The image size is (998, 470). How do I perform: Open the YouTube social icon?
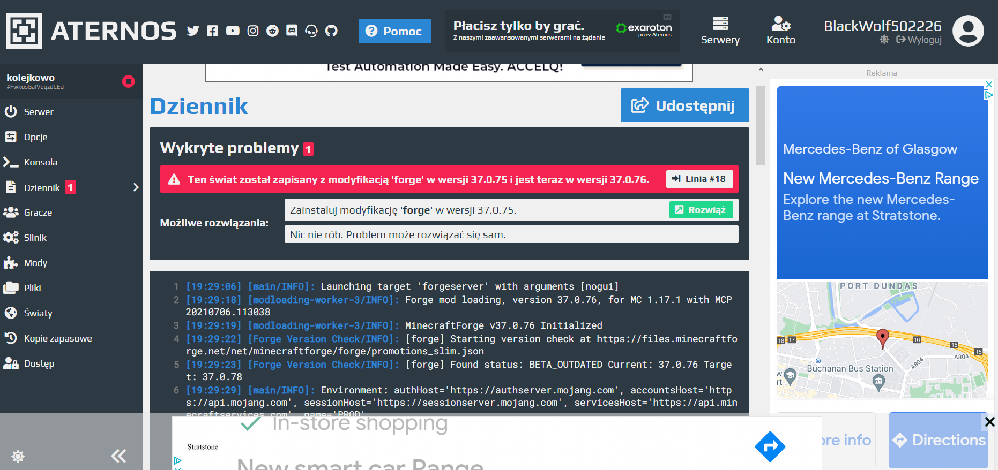(233, 31)
